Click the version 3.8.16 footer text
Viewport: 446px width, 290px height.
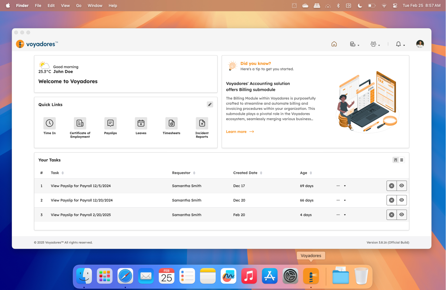click(388, 243)
